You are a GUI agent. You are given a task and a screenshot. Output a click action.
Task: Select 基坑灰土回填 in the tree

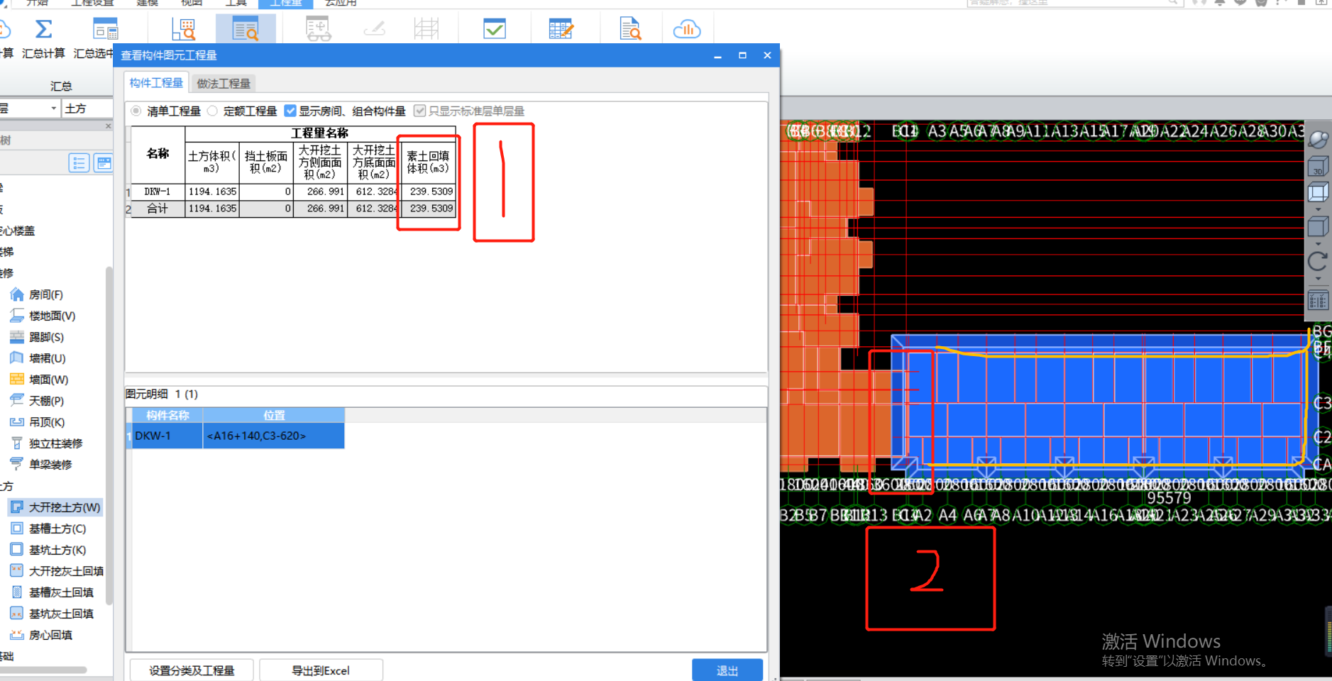click(60, 614)
